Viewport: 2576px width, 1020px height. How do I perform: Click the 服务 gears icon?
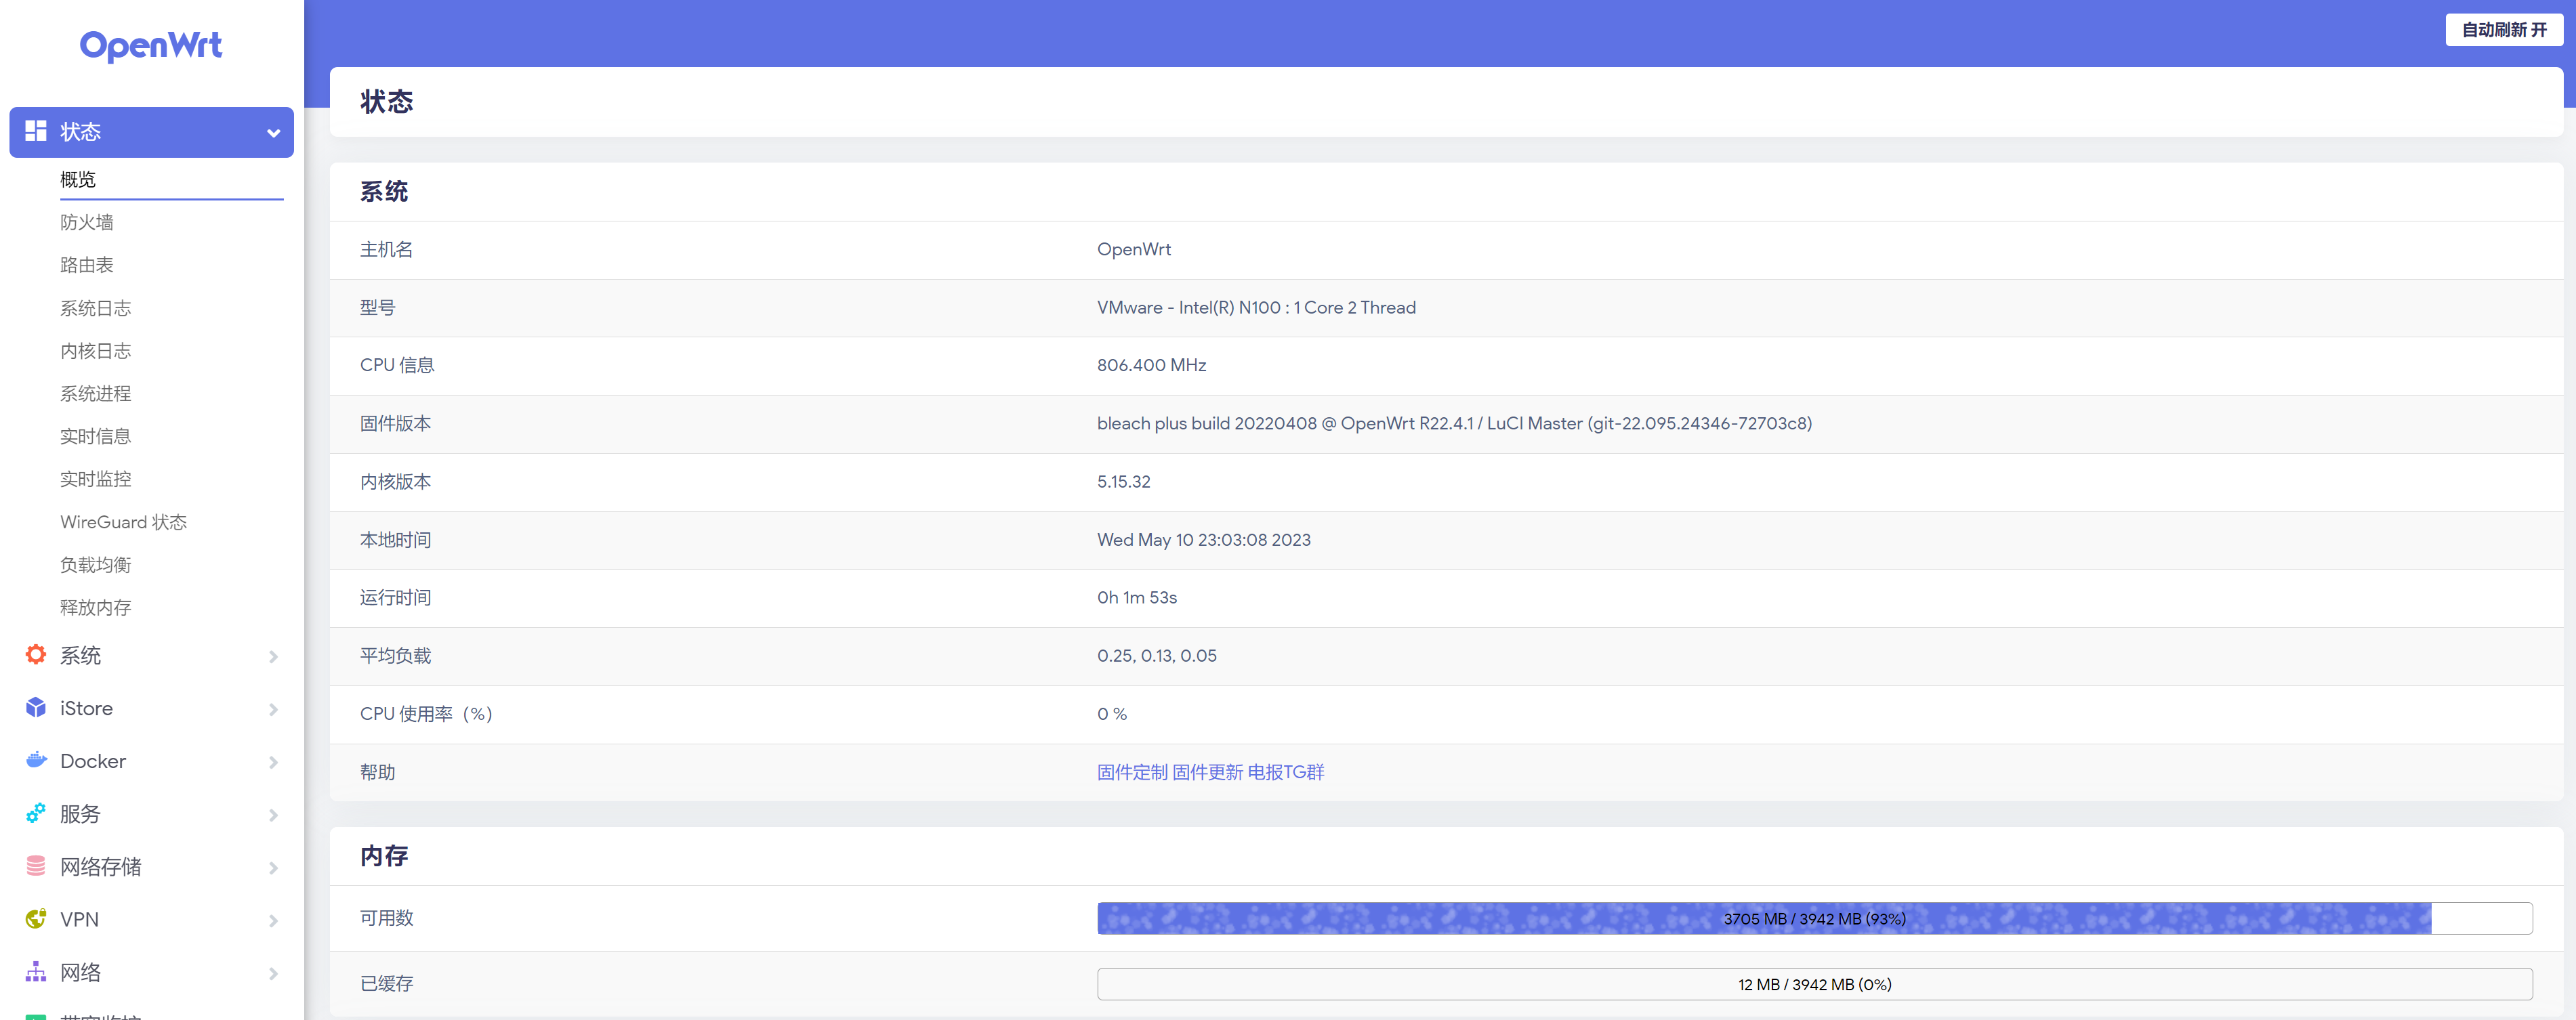coord(36,813)
